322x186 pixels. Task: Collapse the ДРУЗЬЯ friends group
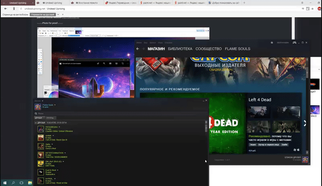pos(36,123)
